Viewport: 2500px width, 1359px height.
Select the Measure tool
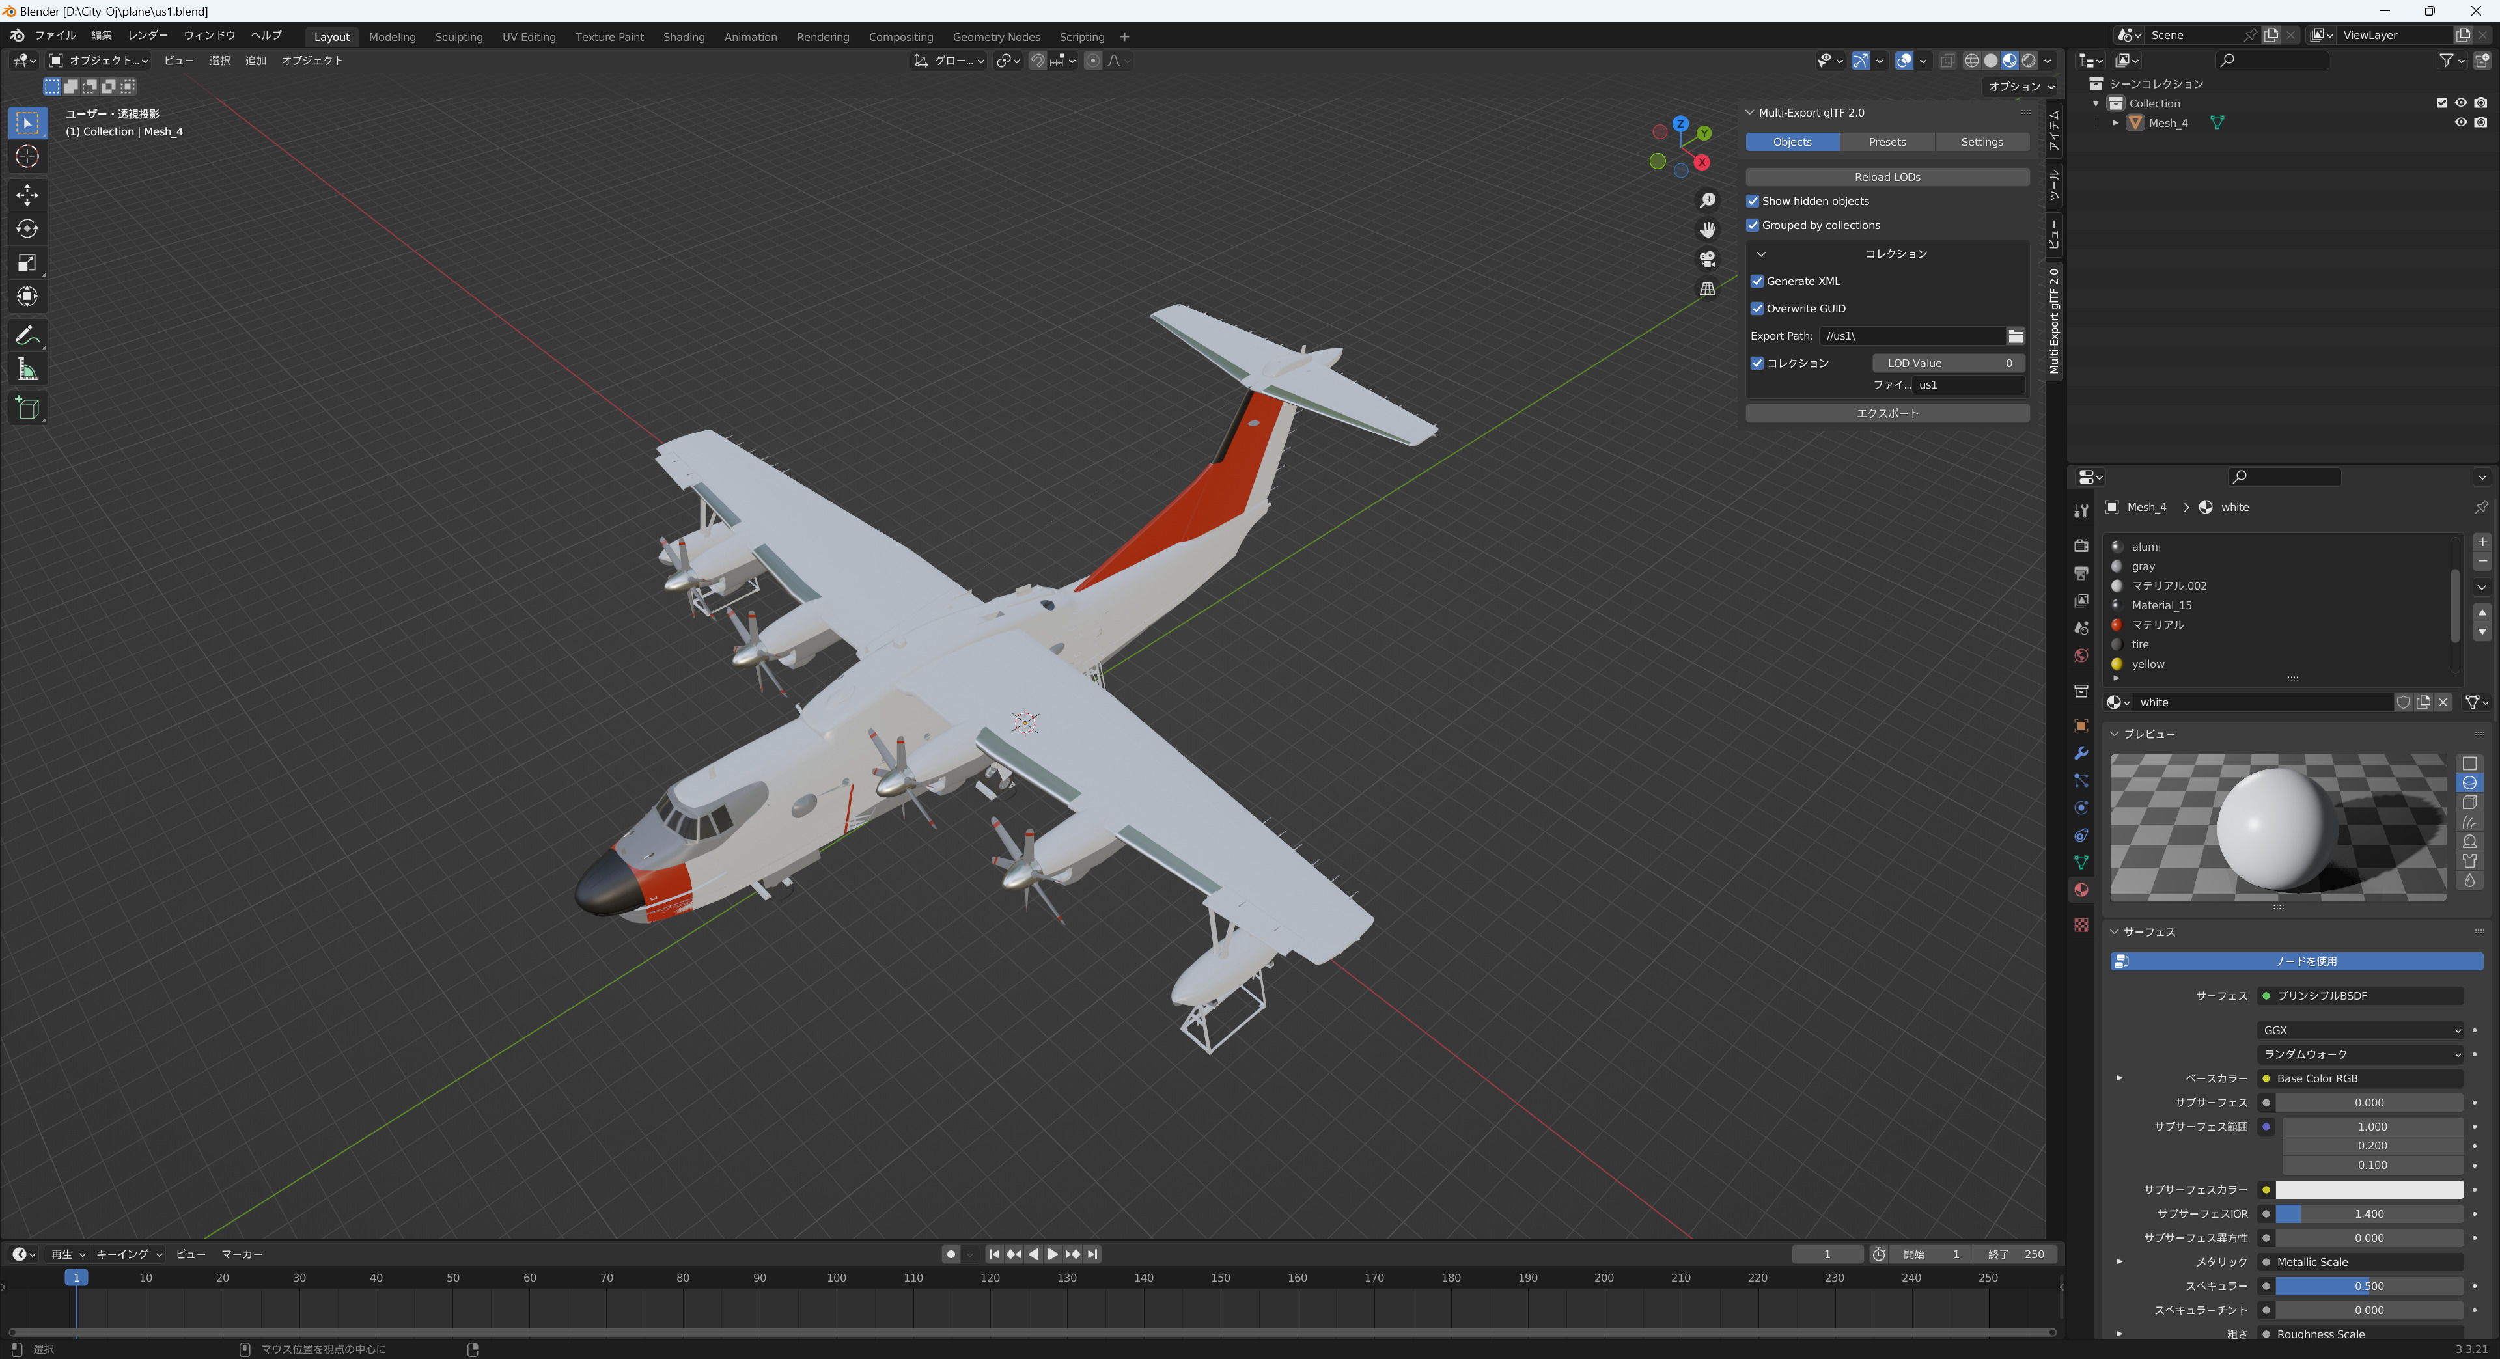tap(27, 370)
